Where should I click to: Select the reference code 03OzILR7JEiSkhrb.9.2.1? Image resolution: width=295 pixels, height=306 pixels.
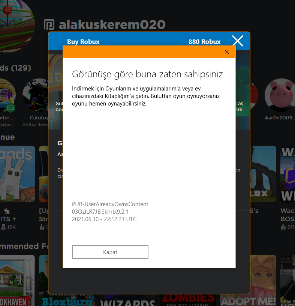[x=100, y=212]
